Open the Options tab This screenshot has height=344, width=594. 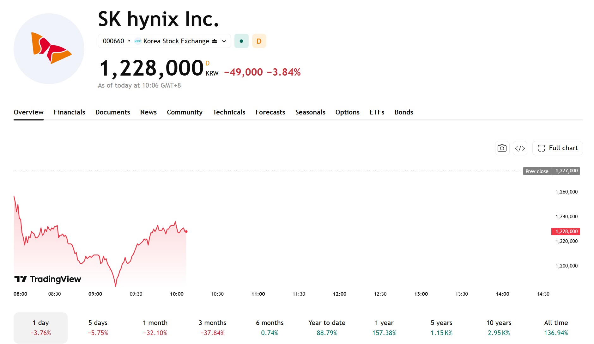click(x=348, y=112)
